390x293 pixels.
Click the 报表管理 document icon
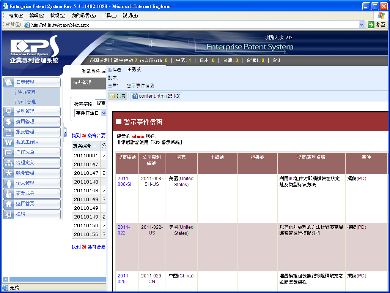click(x=8, y=132)
